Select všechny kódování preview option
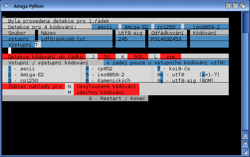 pyautogui.click(x=106, y=92)
